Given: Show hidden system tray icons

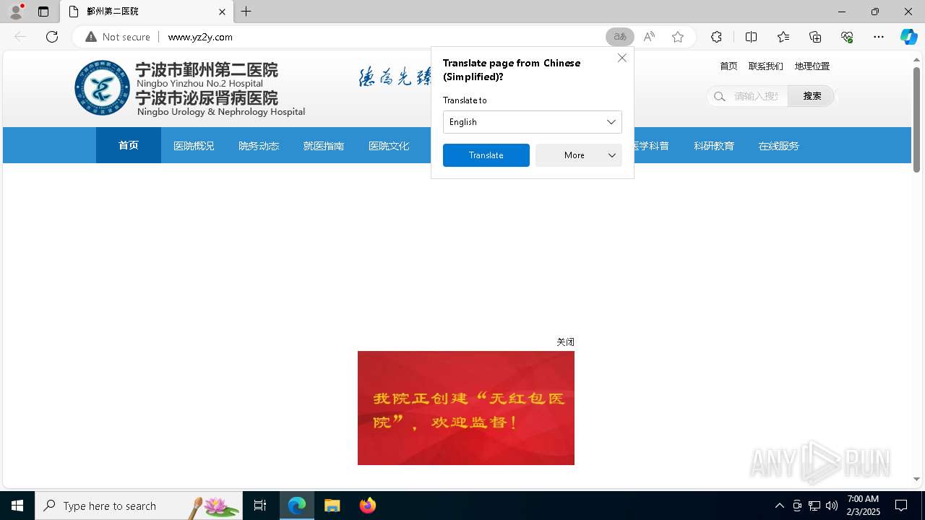Looking at the screenshot, I should click(779, 506).
